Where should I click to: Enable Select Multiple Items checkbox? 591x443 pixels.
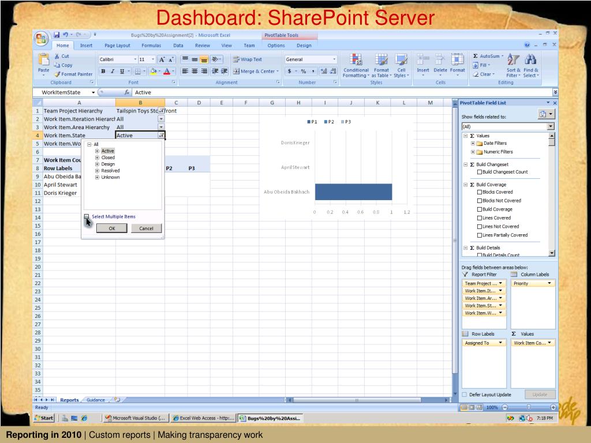[x=87, y=216]
